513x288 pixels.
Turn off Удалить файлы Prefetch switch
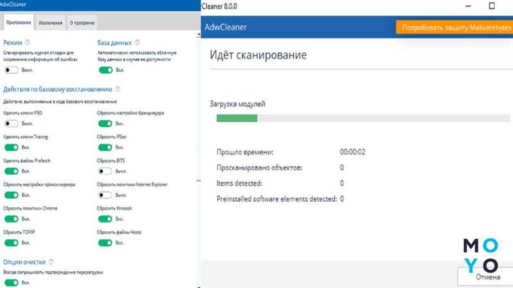pos(11,171)
